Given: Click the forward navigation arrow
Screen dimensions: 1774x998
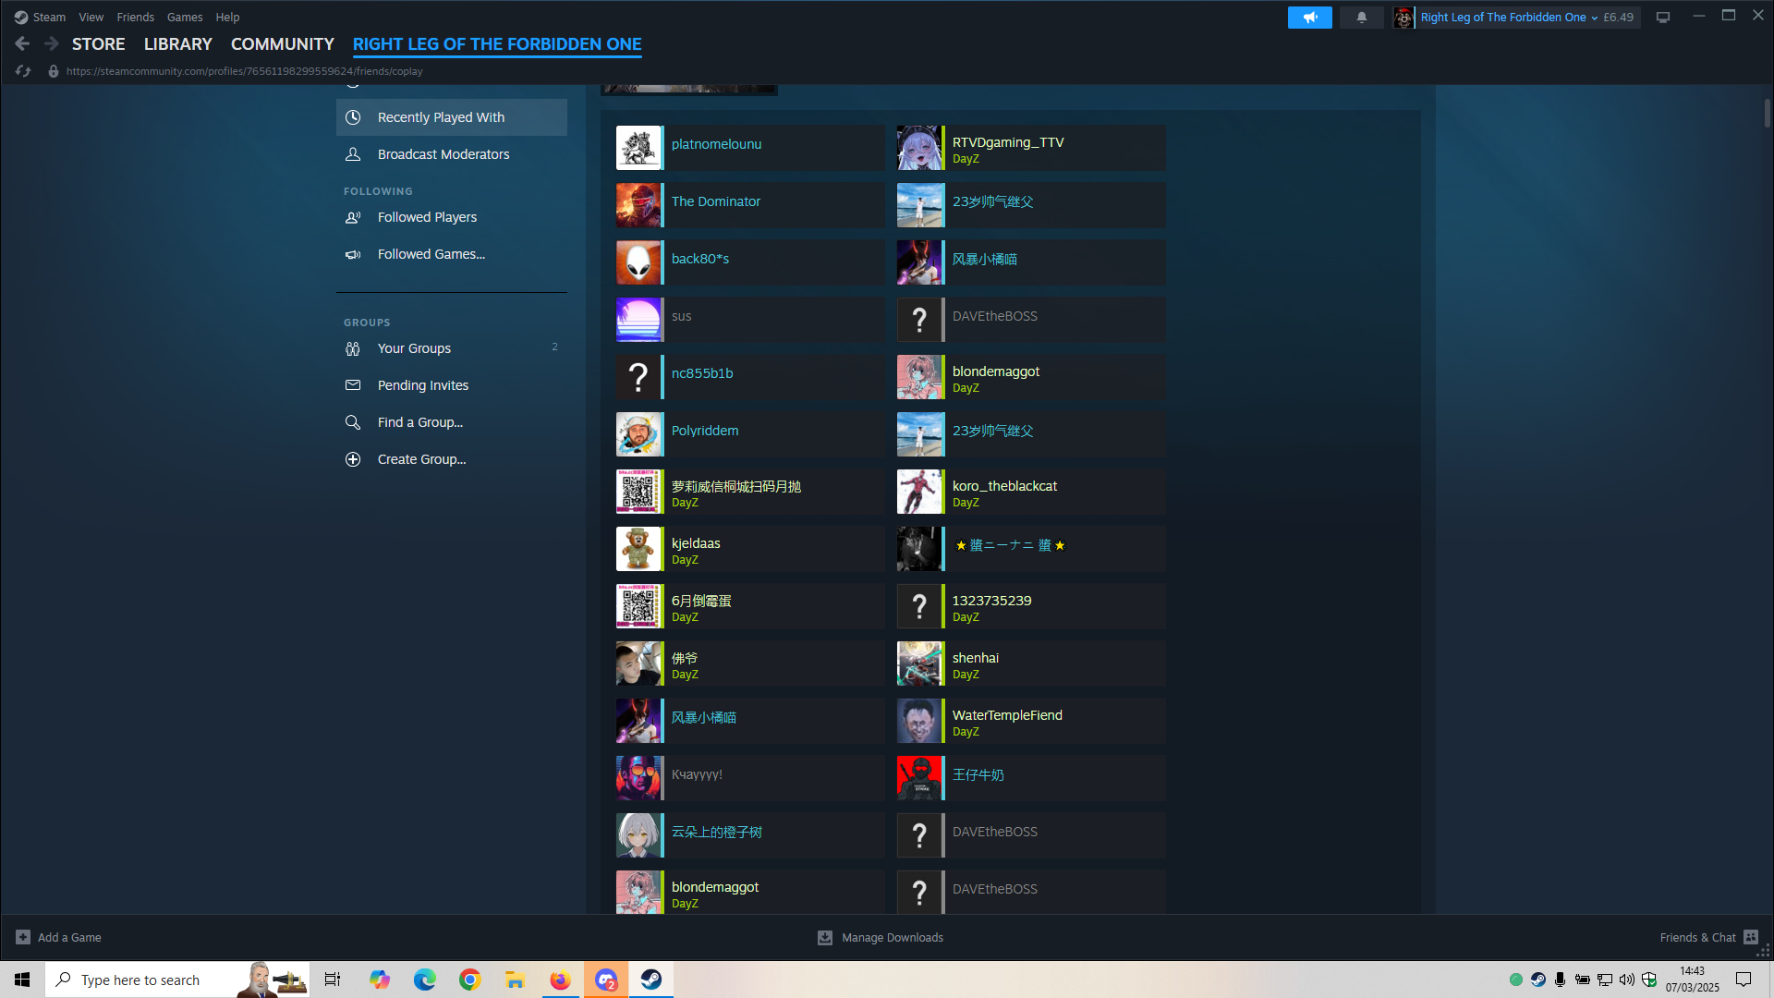Looking at the screenshot, I should (x=52, y=43).
